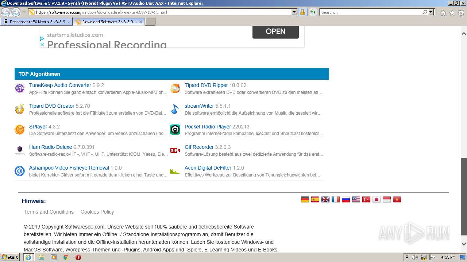Click the streamWriter music note icon
The image size is (467, 262).
(x=175, y=109)
